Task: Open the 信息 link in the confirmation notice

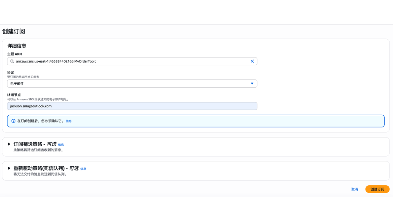Action: click(69, 121)
